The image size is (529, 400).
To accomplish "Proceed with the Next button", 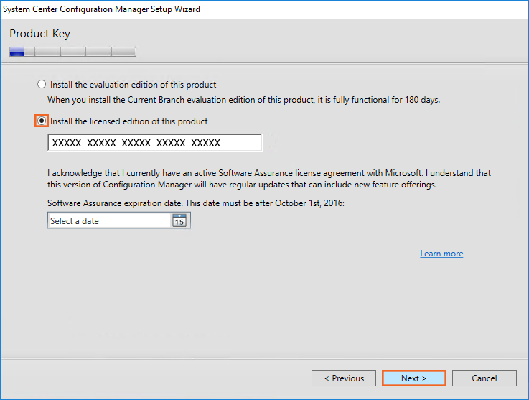I will pyautogui.click(x=413, y=378).
